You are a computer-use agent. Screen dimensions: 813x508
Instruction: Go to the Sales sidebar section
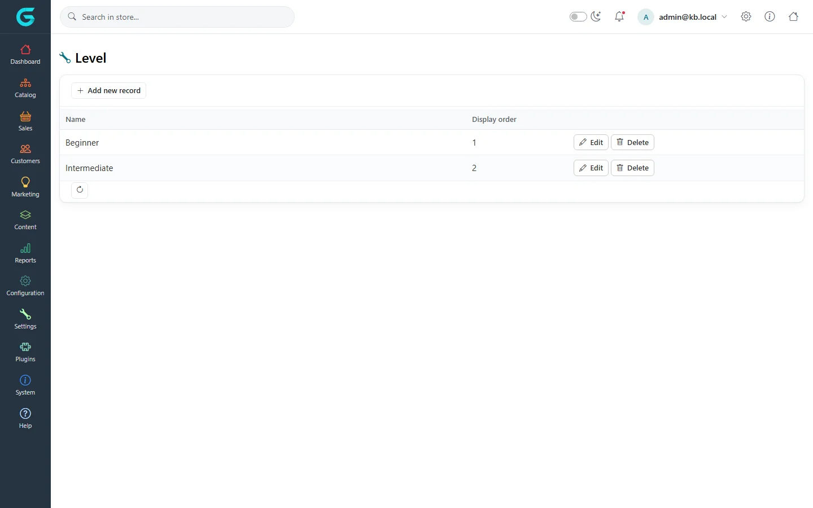25,121
